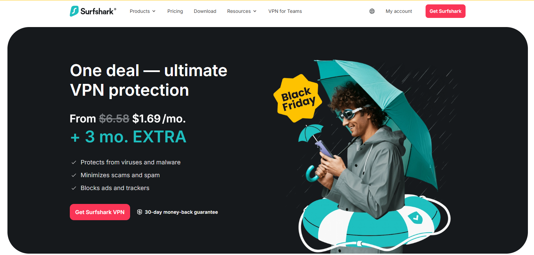This screenshot has height=255, width=534.
Task: Open the Products menu
Action: (143, 11)
